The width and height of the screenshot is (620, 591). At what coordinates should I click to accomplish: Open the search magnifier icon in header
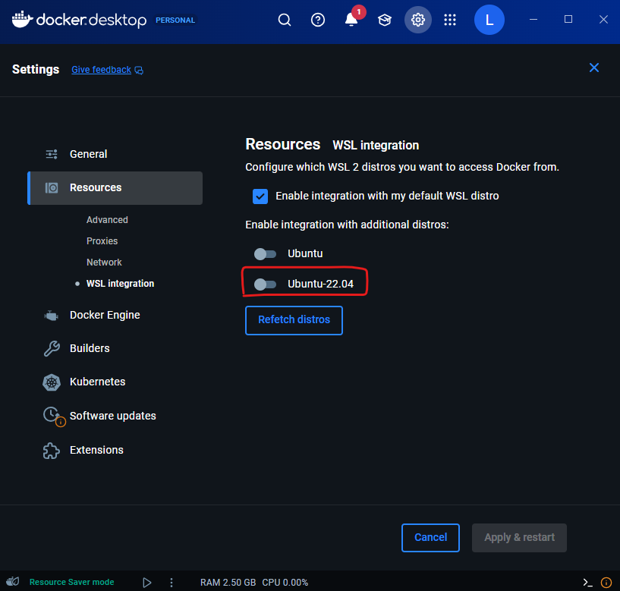pyautogui.click(x=285, y=20)
